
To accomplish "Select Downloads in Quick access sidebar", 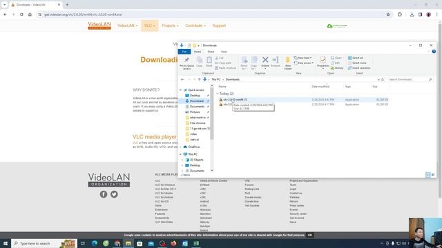I will click(x=196, y=101).
